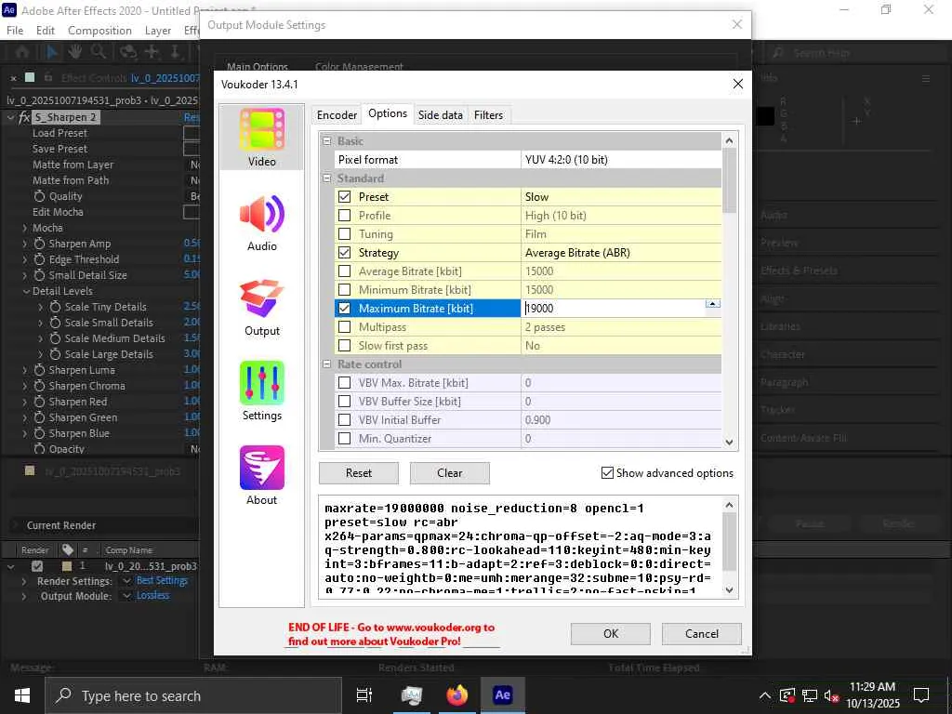This screenshot has width=952, height=714.
Task: Enable the Minimum Bitrate checkbox
Action: [x=344, y=290]
